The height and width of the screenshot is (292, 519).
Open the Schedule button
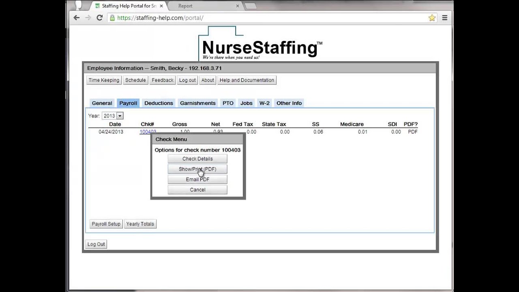135,80
